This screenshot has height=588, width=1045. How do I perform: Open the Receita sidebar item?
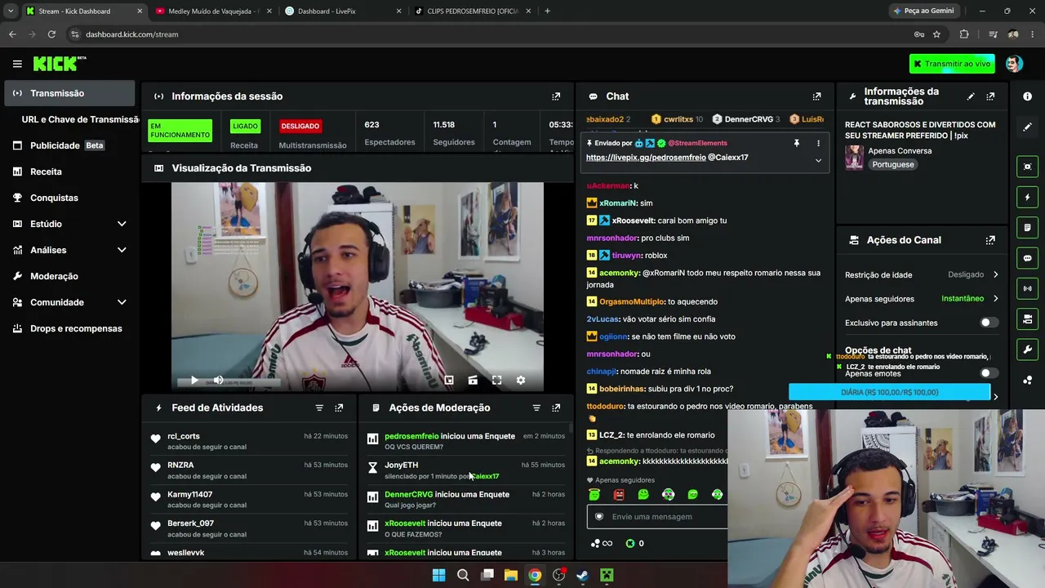coord(69,171)
